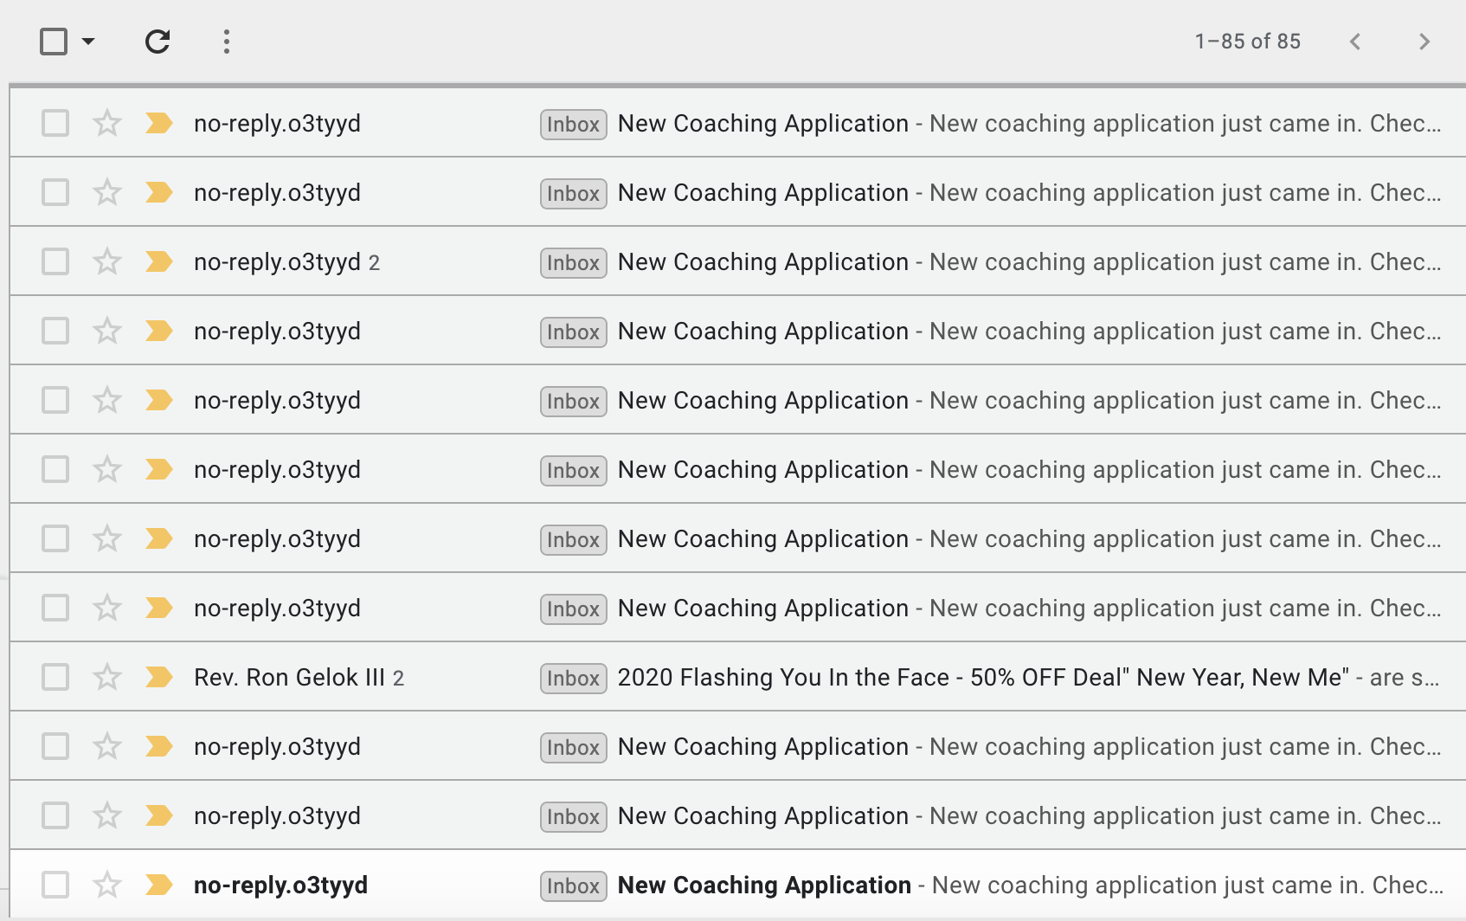Star the first no-reply.o3tyyd email
The image size is (1466, 921).
coord(107,123)
